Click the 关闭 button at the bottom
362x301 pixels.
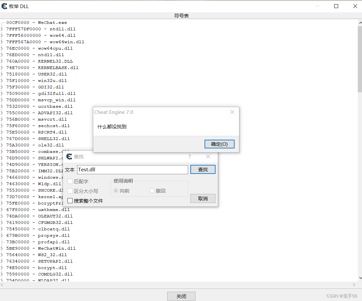181,296
